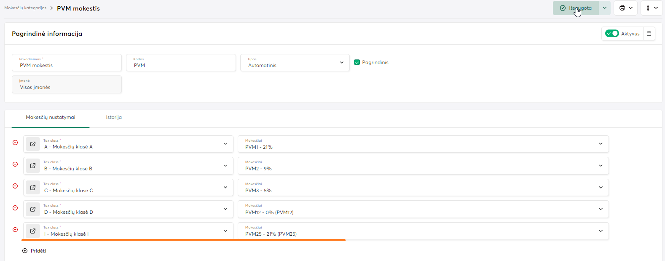
Task: Delete the row with PVM25 - 21%
Action: 15,230
